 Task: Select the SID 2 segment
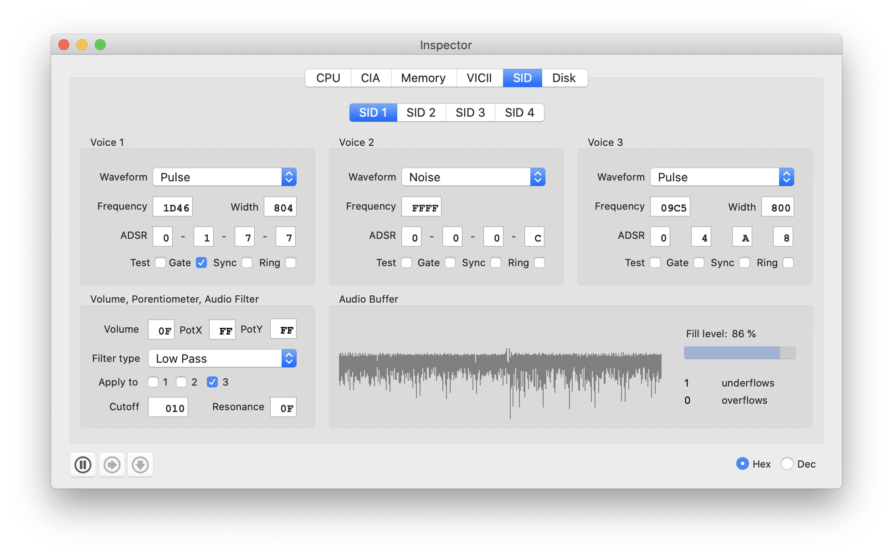[421, 113]
